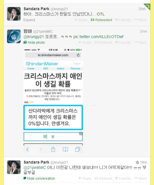Retweet the last Sandara Park tweet
This screenshot has height=185, width=154.
click(x=103, y=178)
